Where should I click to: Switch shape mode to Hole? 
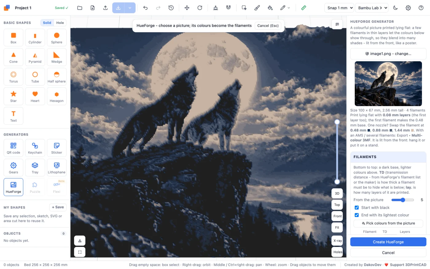60,23
